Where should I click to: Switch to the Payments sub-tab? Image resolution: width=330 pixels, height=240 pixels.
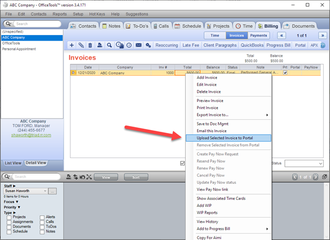[258, 36]
